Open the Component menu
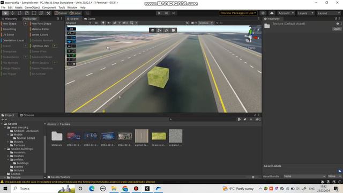 click(x=49, y=8)
